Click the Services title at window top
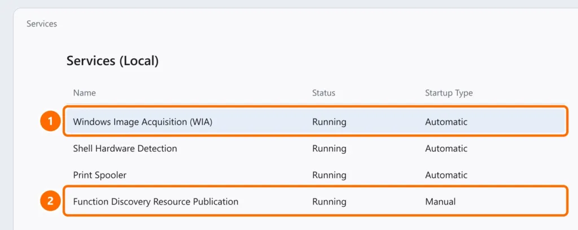Viewport: 578px width, 230px height. tap(42, 24)
